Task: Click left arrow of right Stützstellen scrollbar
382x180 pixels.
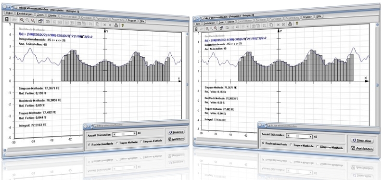Action: pyautogui.click(x=289, y=136)
